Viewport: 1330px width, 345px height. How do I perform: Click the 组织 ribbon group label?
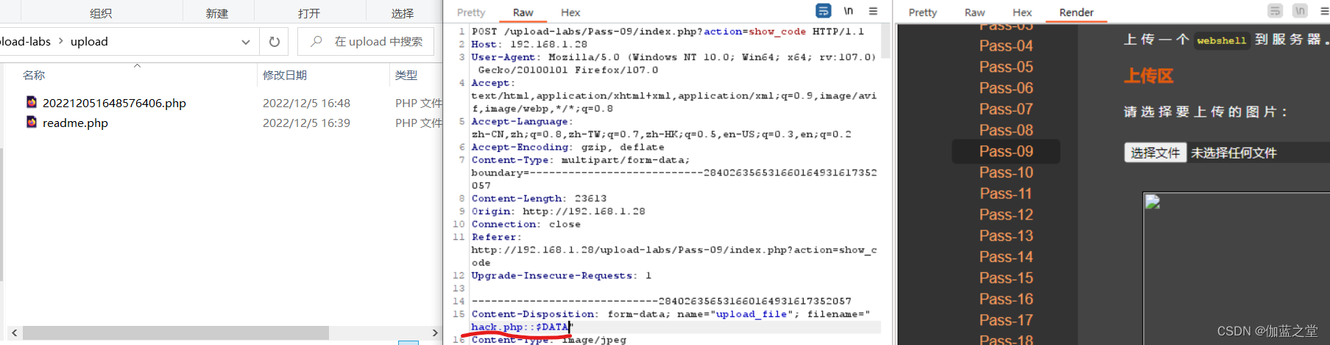tap(101, 13)
